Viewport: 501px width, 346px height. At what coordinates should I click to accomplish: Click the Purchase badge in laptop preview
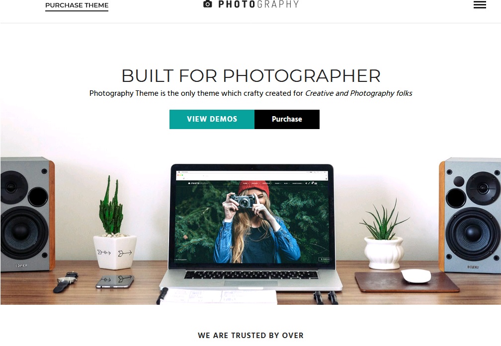(x=324, y=259)
